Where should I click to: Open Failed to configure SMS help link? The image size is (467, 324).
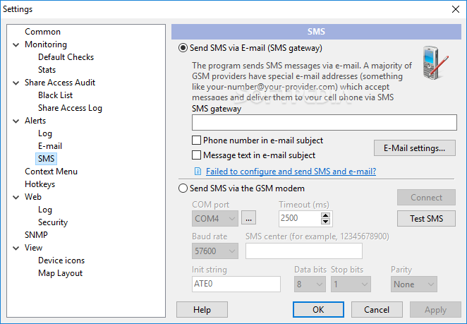[291, 172]
